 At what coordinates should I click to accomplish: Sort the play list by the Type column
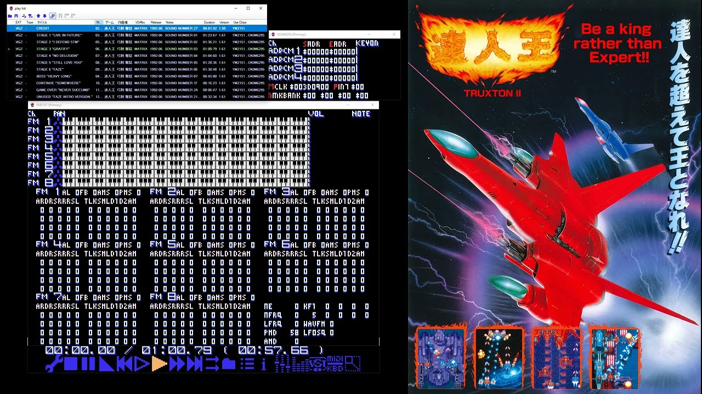[x=30, y=22]
